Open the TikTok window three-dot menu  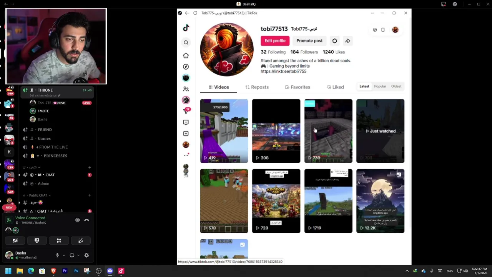(x=372, y=13)
